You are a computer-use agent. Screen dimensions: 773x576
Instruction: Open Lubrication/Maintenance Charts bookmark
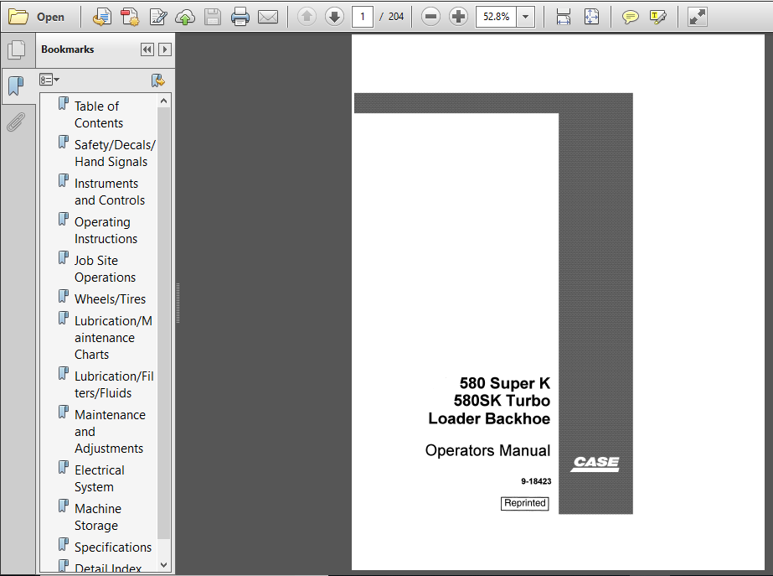pos(113,337)
